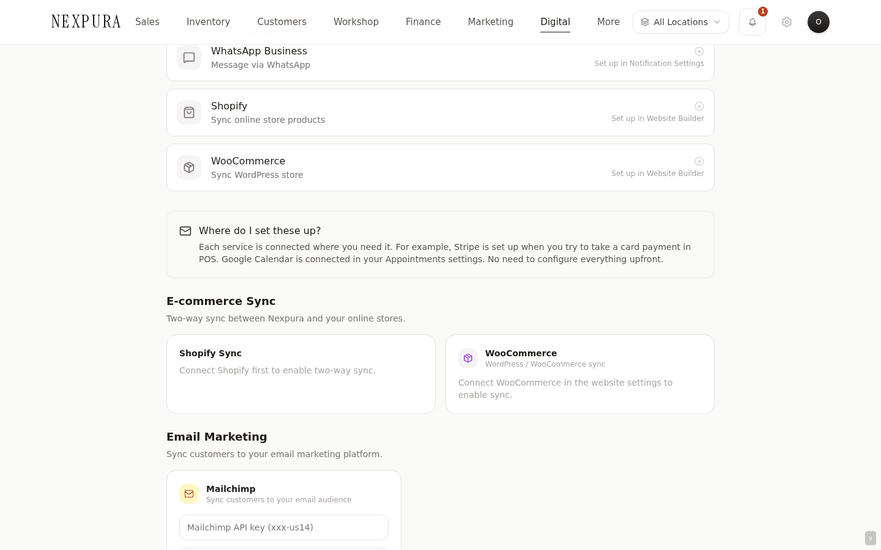This screenshot has width=881, height=550.
Task: Click Shopify's Set up in Website Builder text
Action: 658,119
